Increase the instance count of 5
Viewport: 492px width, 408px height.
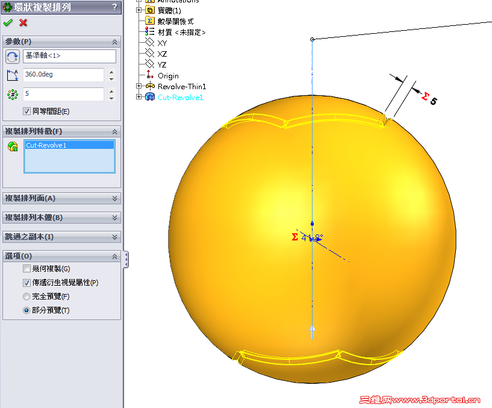(111, 91)
